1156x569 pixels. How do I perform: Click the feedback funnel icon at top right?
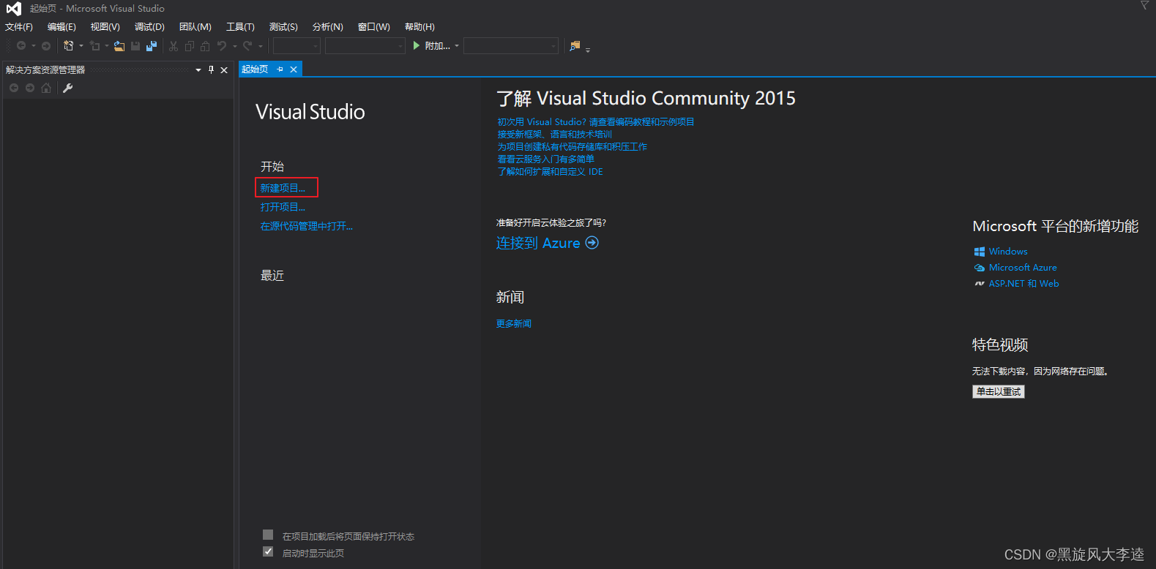point(1144,5)
